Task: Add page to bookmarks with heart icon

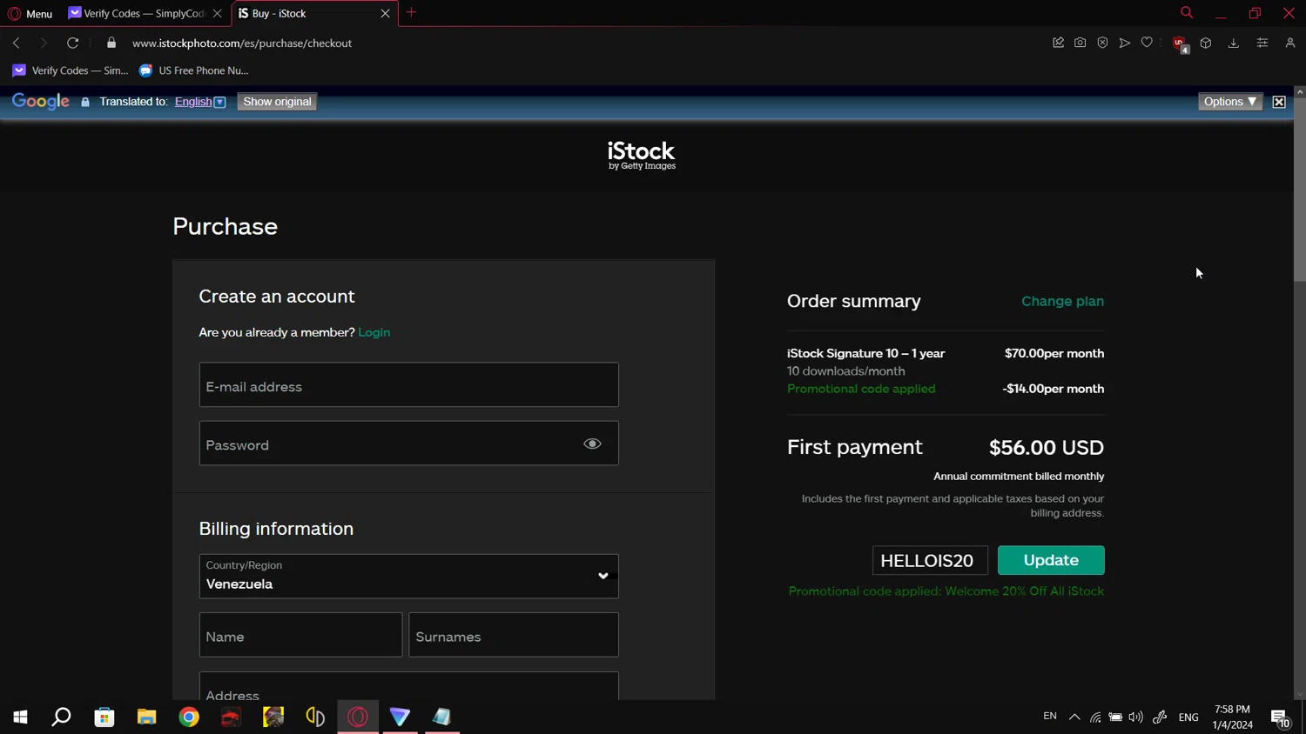Action: coord(1147,43)
